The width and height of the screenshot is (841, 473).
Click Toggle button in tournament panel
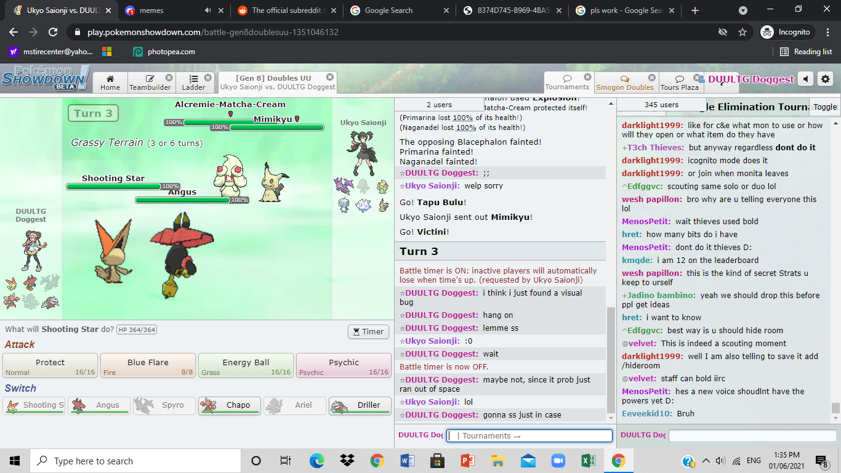coord(824,107)
